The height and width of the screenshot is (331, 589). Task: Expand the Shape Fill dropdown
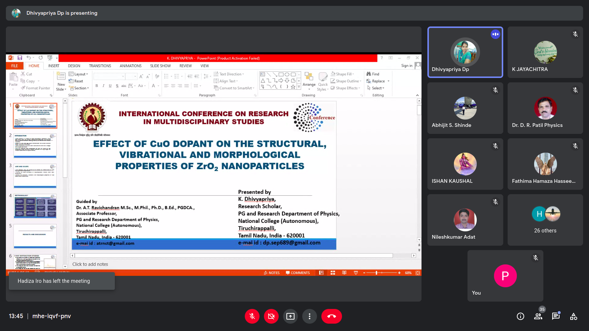pyautogui.click(x=342, y=74)
